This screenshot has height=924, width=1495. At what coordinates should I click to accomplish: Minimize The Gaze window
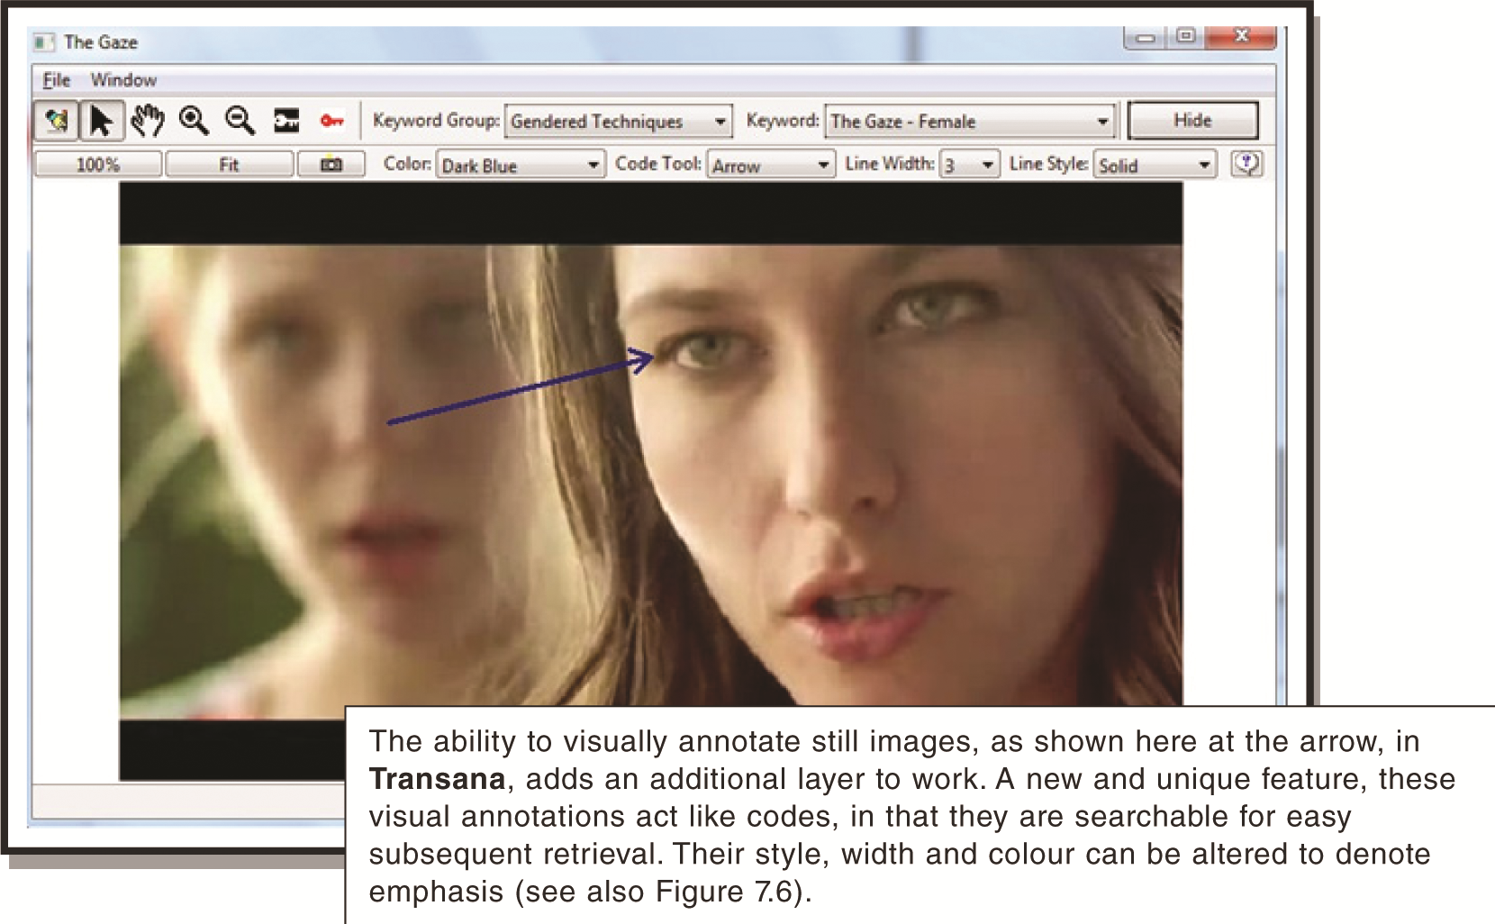pyautogui.click(x=1146, y=38)
